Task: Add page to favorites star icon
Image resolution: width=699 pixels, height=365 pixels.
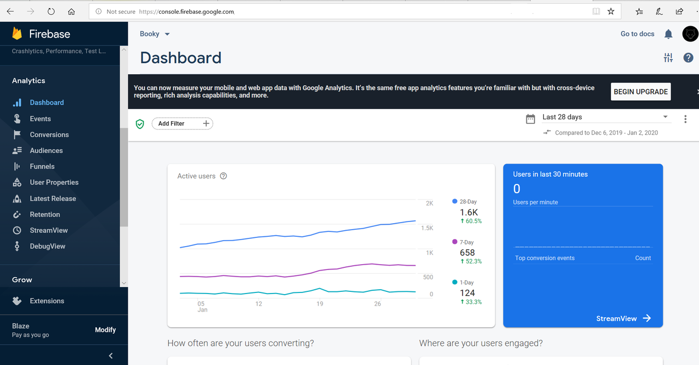Action: [x=611, y=11]
